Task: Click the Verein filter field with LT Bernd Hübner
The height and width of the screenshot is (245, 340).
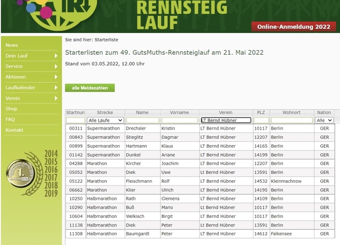Action: 226,120
